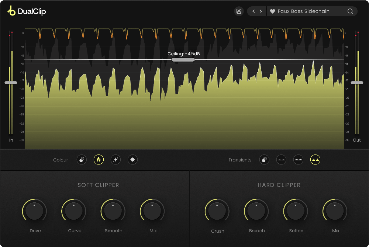The height and width of the screenshot is (247, 369).
Task: Save the current preset
Action: click(239, 11)
